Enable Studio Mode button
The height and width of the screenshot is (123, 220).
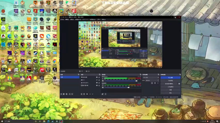coord(170,87)
